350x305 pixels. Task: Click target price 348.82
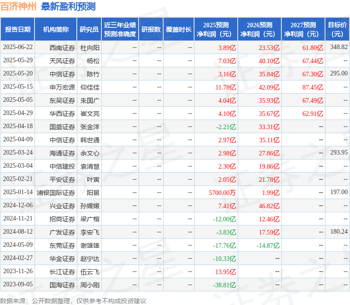[339, 47]
